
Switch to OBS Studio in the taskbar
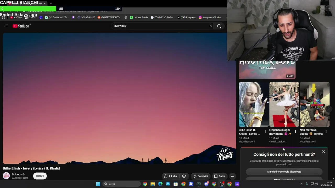click(x=222, y=184)
